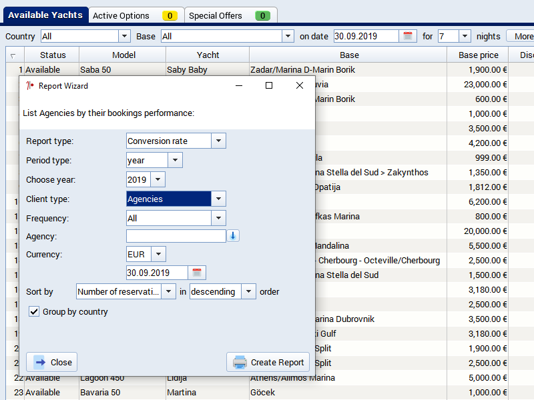Screen dimensions: 534x400
Task: Open the Choose year dropdown
Action: [158, 180]
